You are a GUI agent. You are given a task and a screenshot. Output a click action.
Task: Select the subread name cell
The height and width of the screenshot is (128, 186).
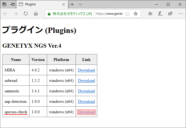tap(16, 81)
